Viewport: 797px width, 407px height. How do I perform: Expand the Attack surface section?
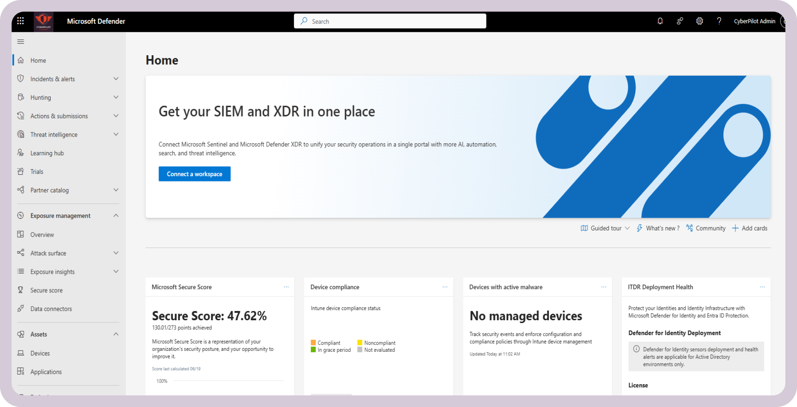116,253
